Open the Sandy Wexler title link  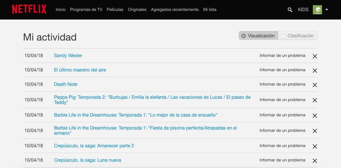coord(68,56)
